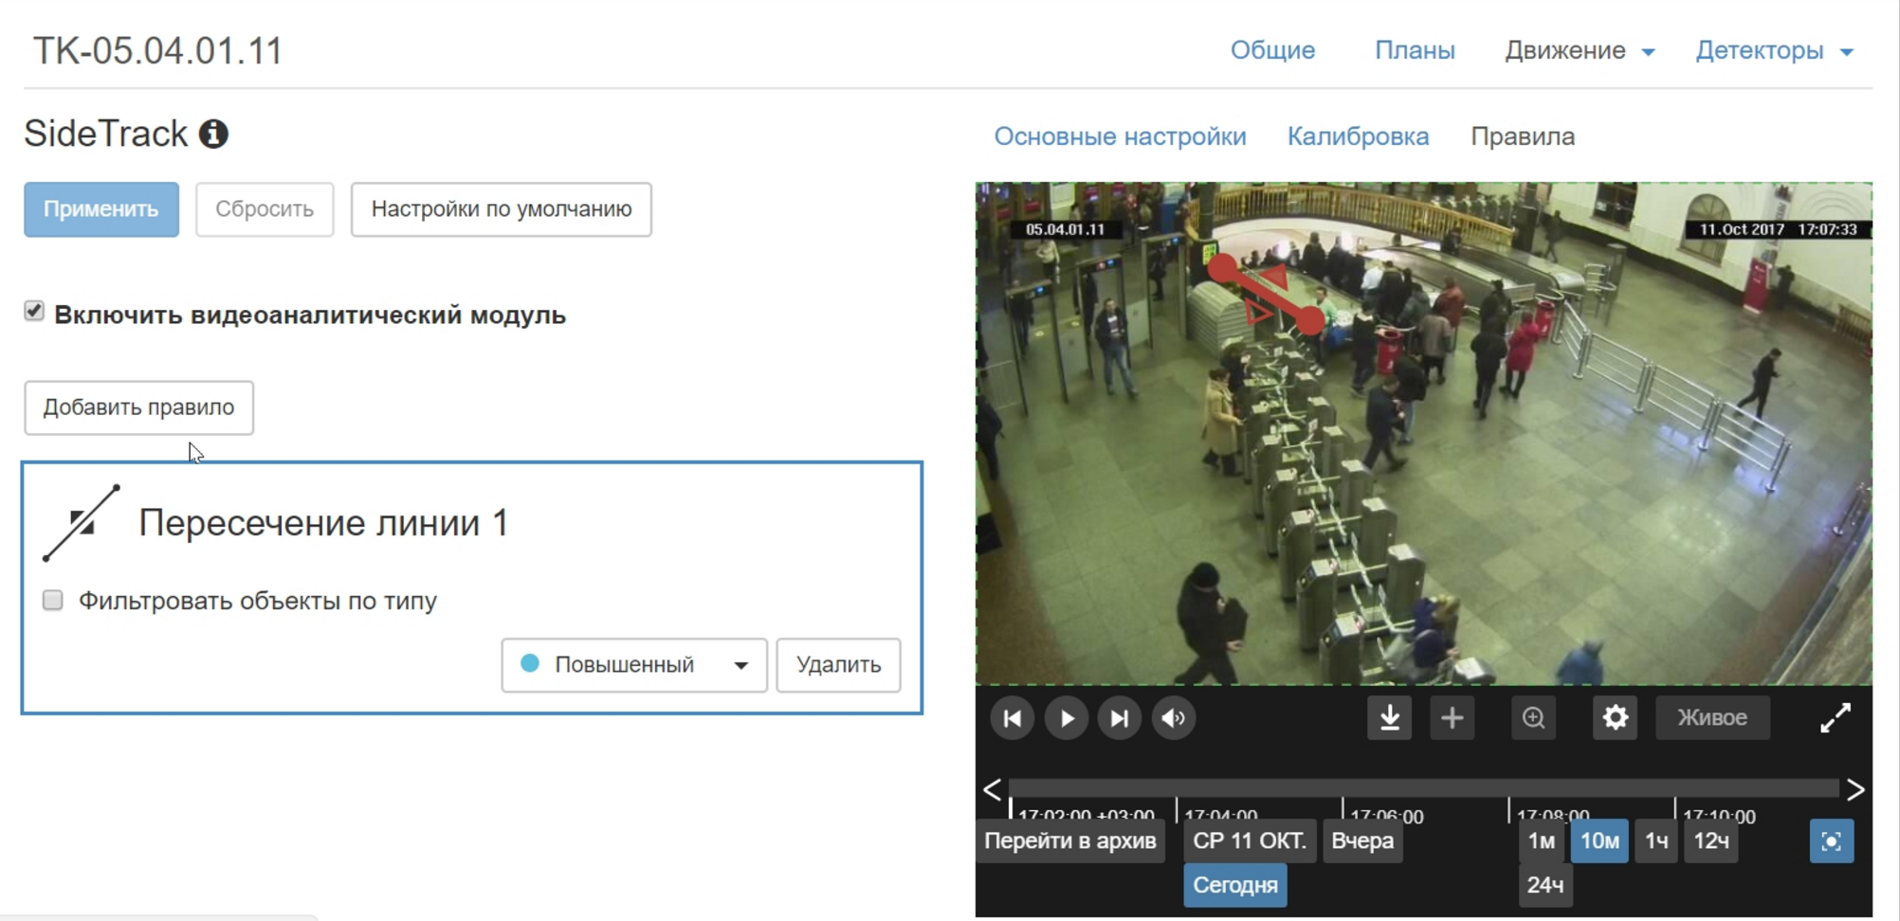Click the Сбросить button

click(x=265, y=209)
